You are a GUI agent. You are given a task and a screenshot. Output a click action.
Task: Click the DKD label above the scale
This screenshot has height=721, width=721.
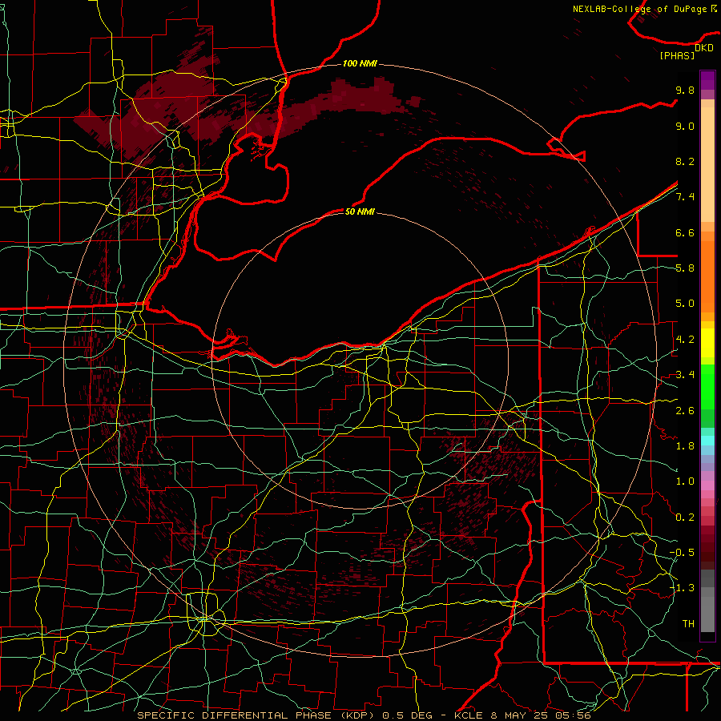pyautogui.click(x=703, y=48)
